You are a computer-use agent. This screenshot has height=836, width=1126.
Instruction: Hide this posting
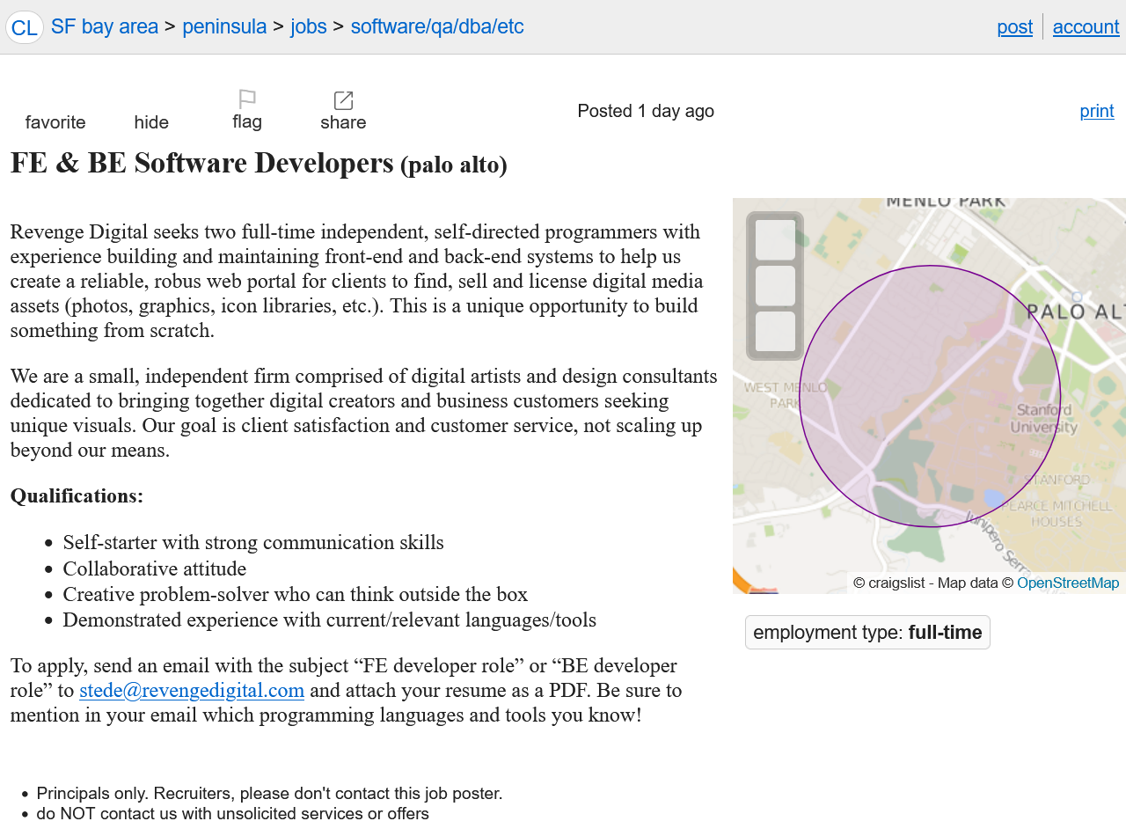[151, 121]
